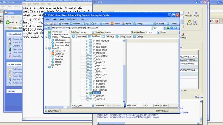The width and height of the screenshot is (223, 125).
Task: Check the cr_news table checkbox
Action: [x=87, y=59]
